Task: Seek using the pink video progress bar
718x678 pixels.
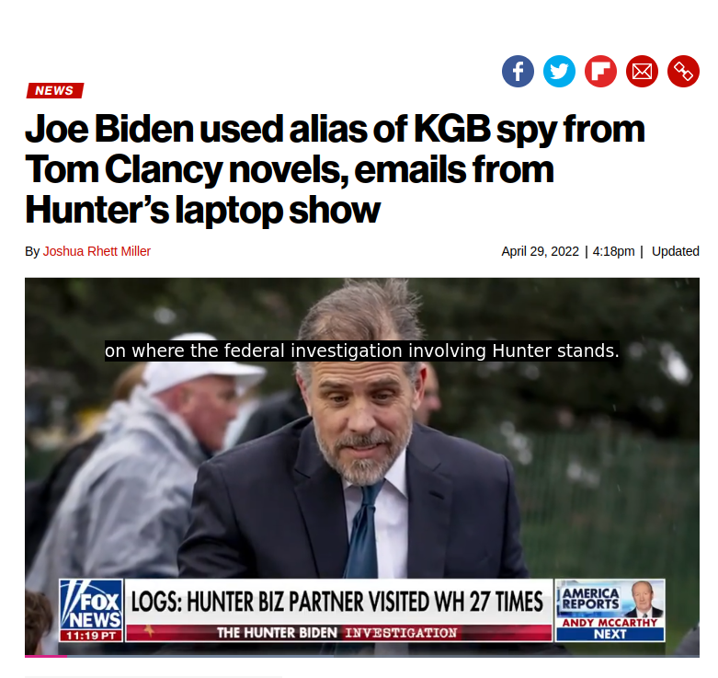Action: [x=46, y=656]
